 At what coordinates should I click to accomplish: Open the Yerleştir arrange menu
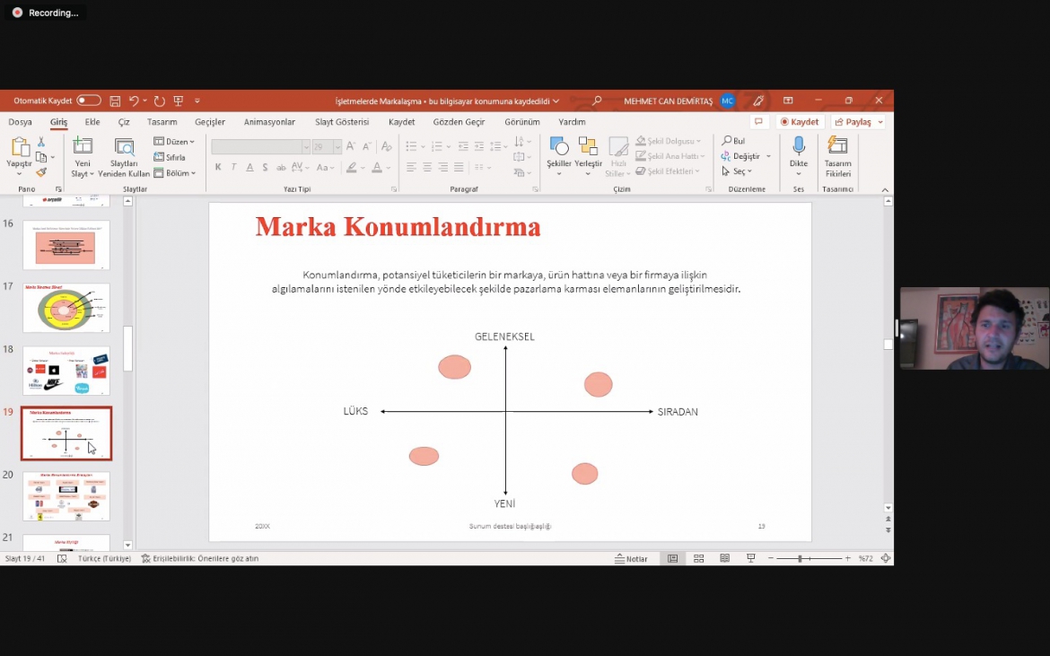[x=588, y=156]
